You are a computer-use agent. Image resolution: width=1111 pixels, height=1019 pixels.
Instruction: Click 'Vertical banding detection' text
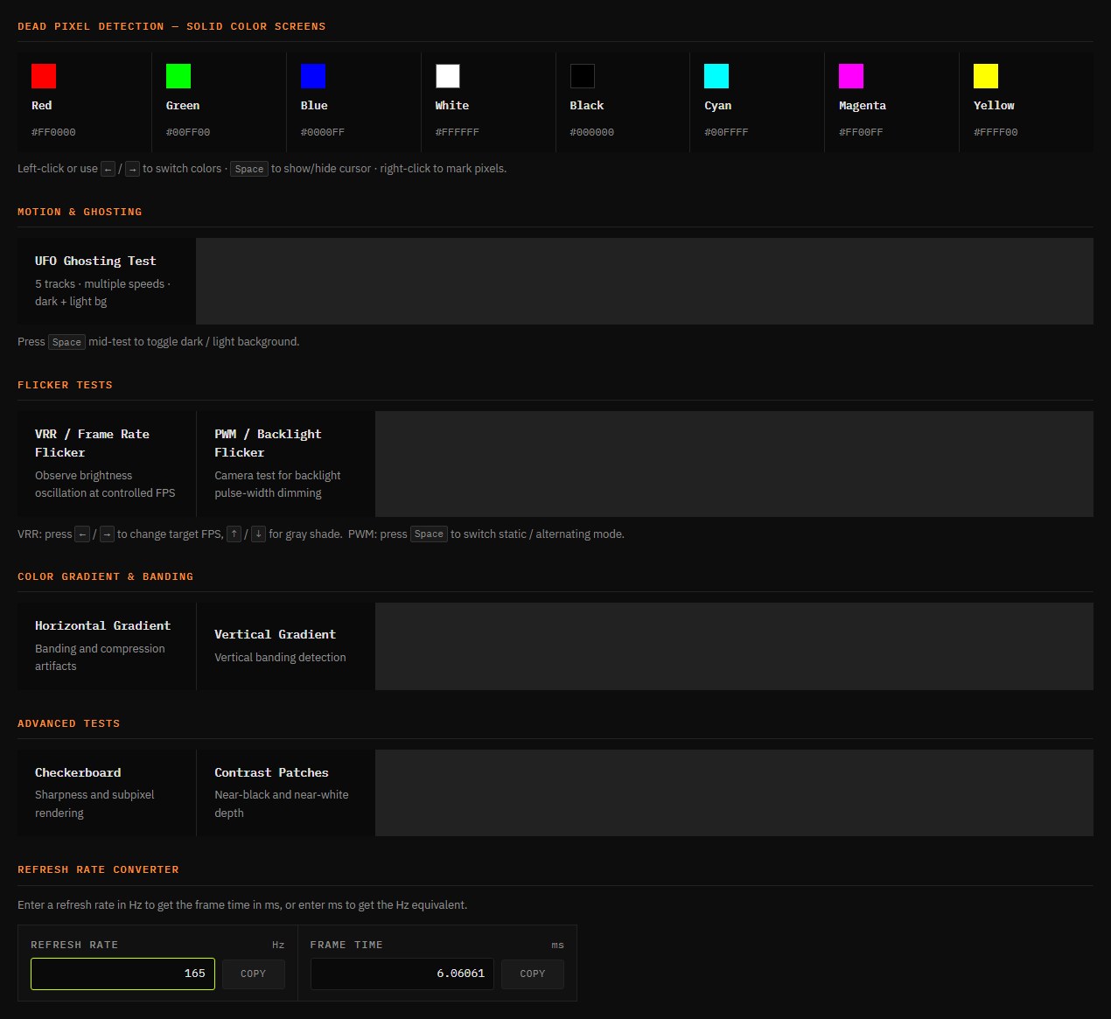pyautogui.click(x=280, y=658)
